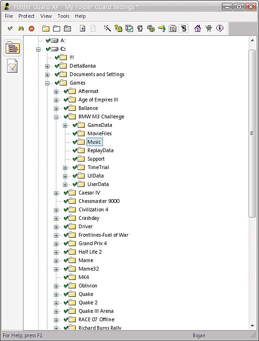Toggle the checkmark beside Age of Empires III
The width and height of the screenshot is (259, 341).
point(66,100)
